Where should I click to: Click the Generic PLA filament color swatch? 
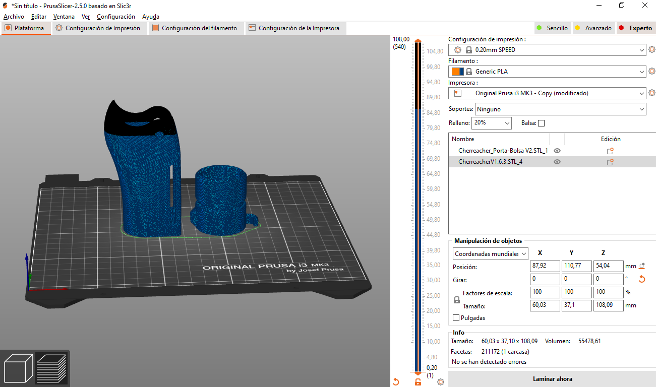pyautogui.click(x=457, y=72)
